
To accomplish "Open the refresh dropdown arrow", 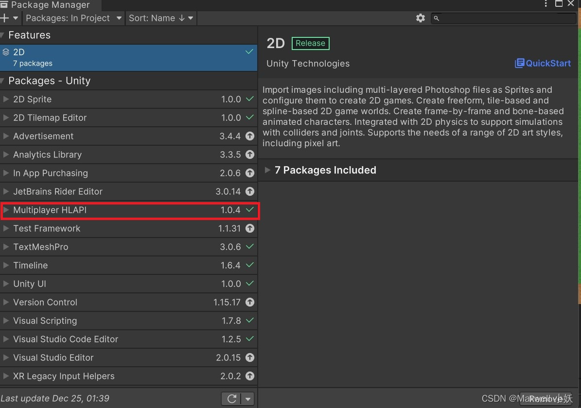I will [x=248, y=399].
